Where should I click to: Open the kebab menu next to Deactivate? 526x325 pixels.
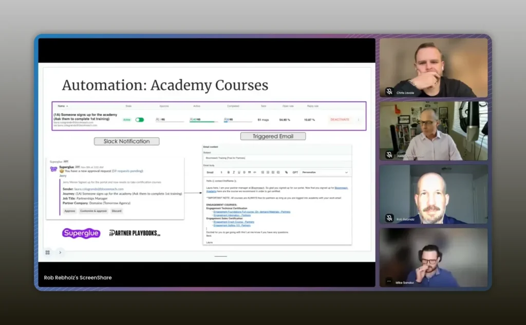point(358,119)
